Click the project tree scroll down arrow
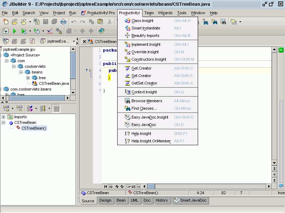285x213 pixels. pos(73,93)
